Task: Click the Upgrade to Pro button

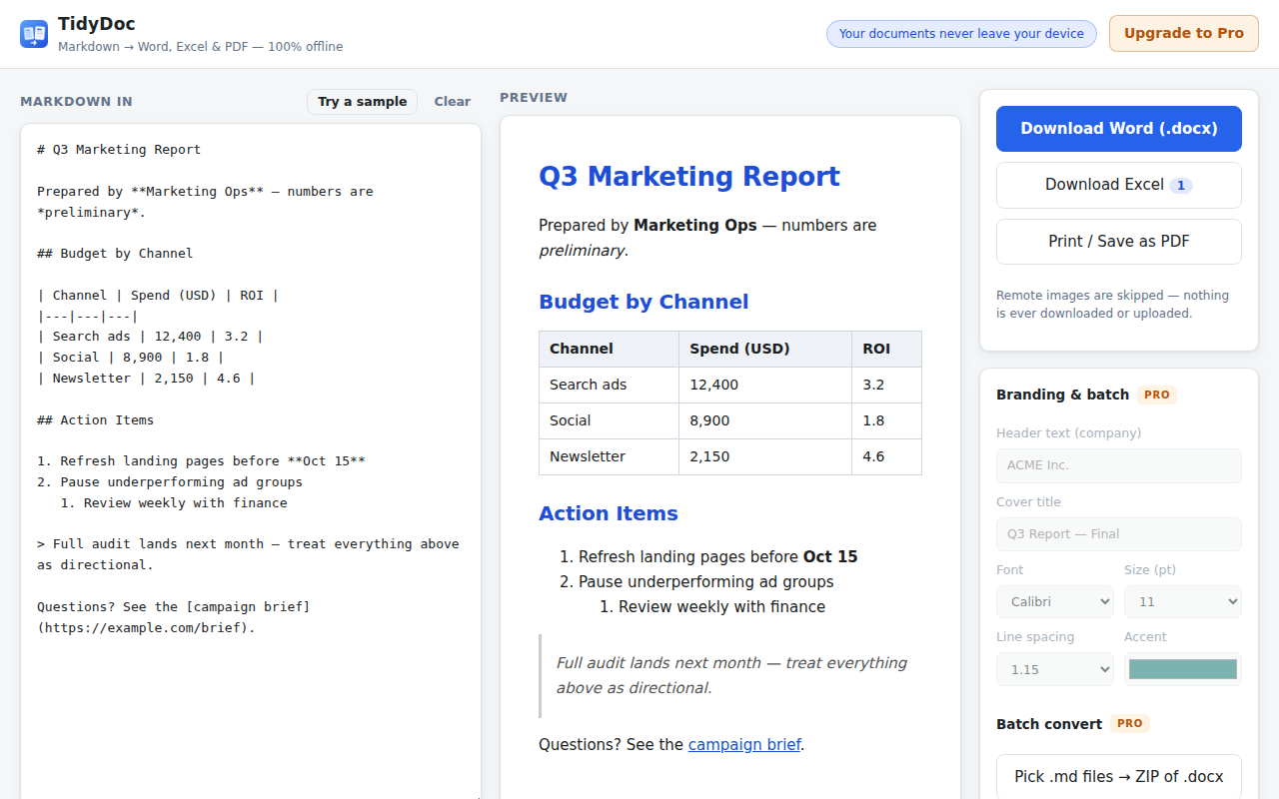Action: (1184, 33)
